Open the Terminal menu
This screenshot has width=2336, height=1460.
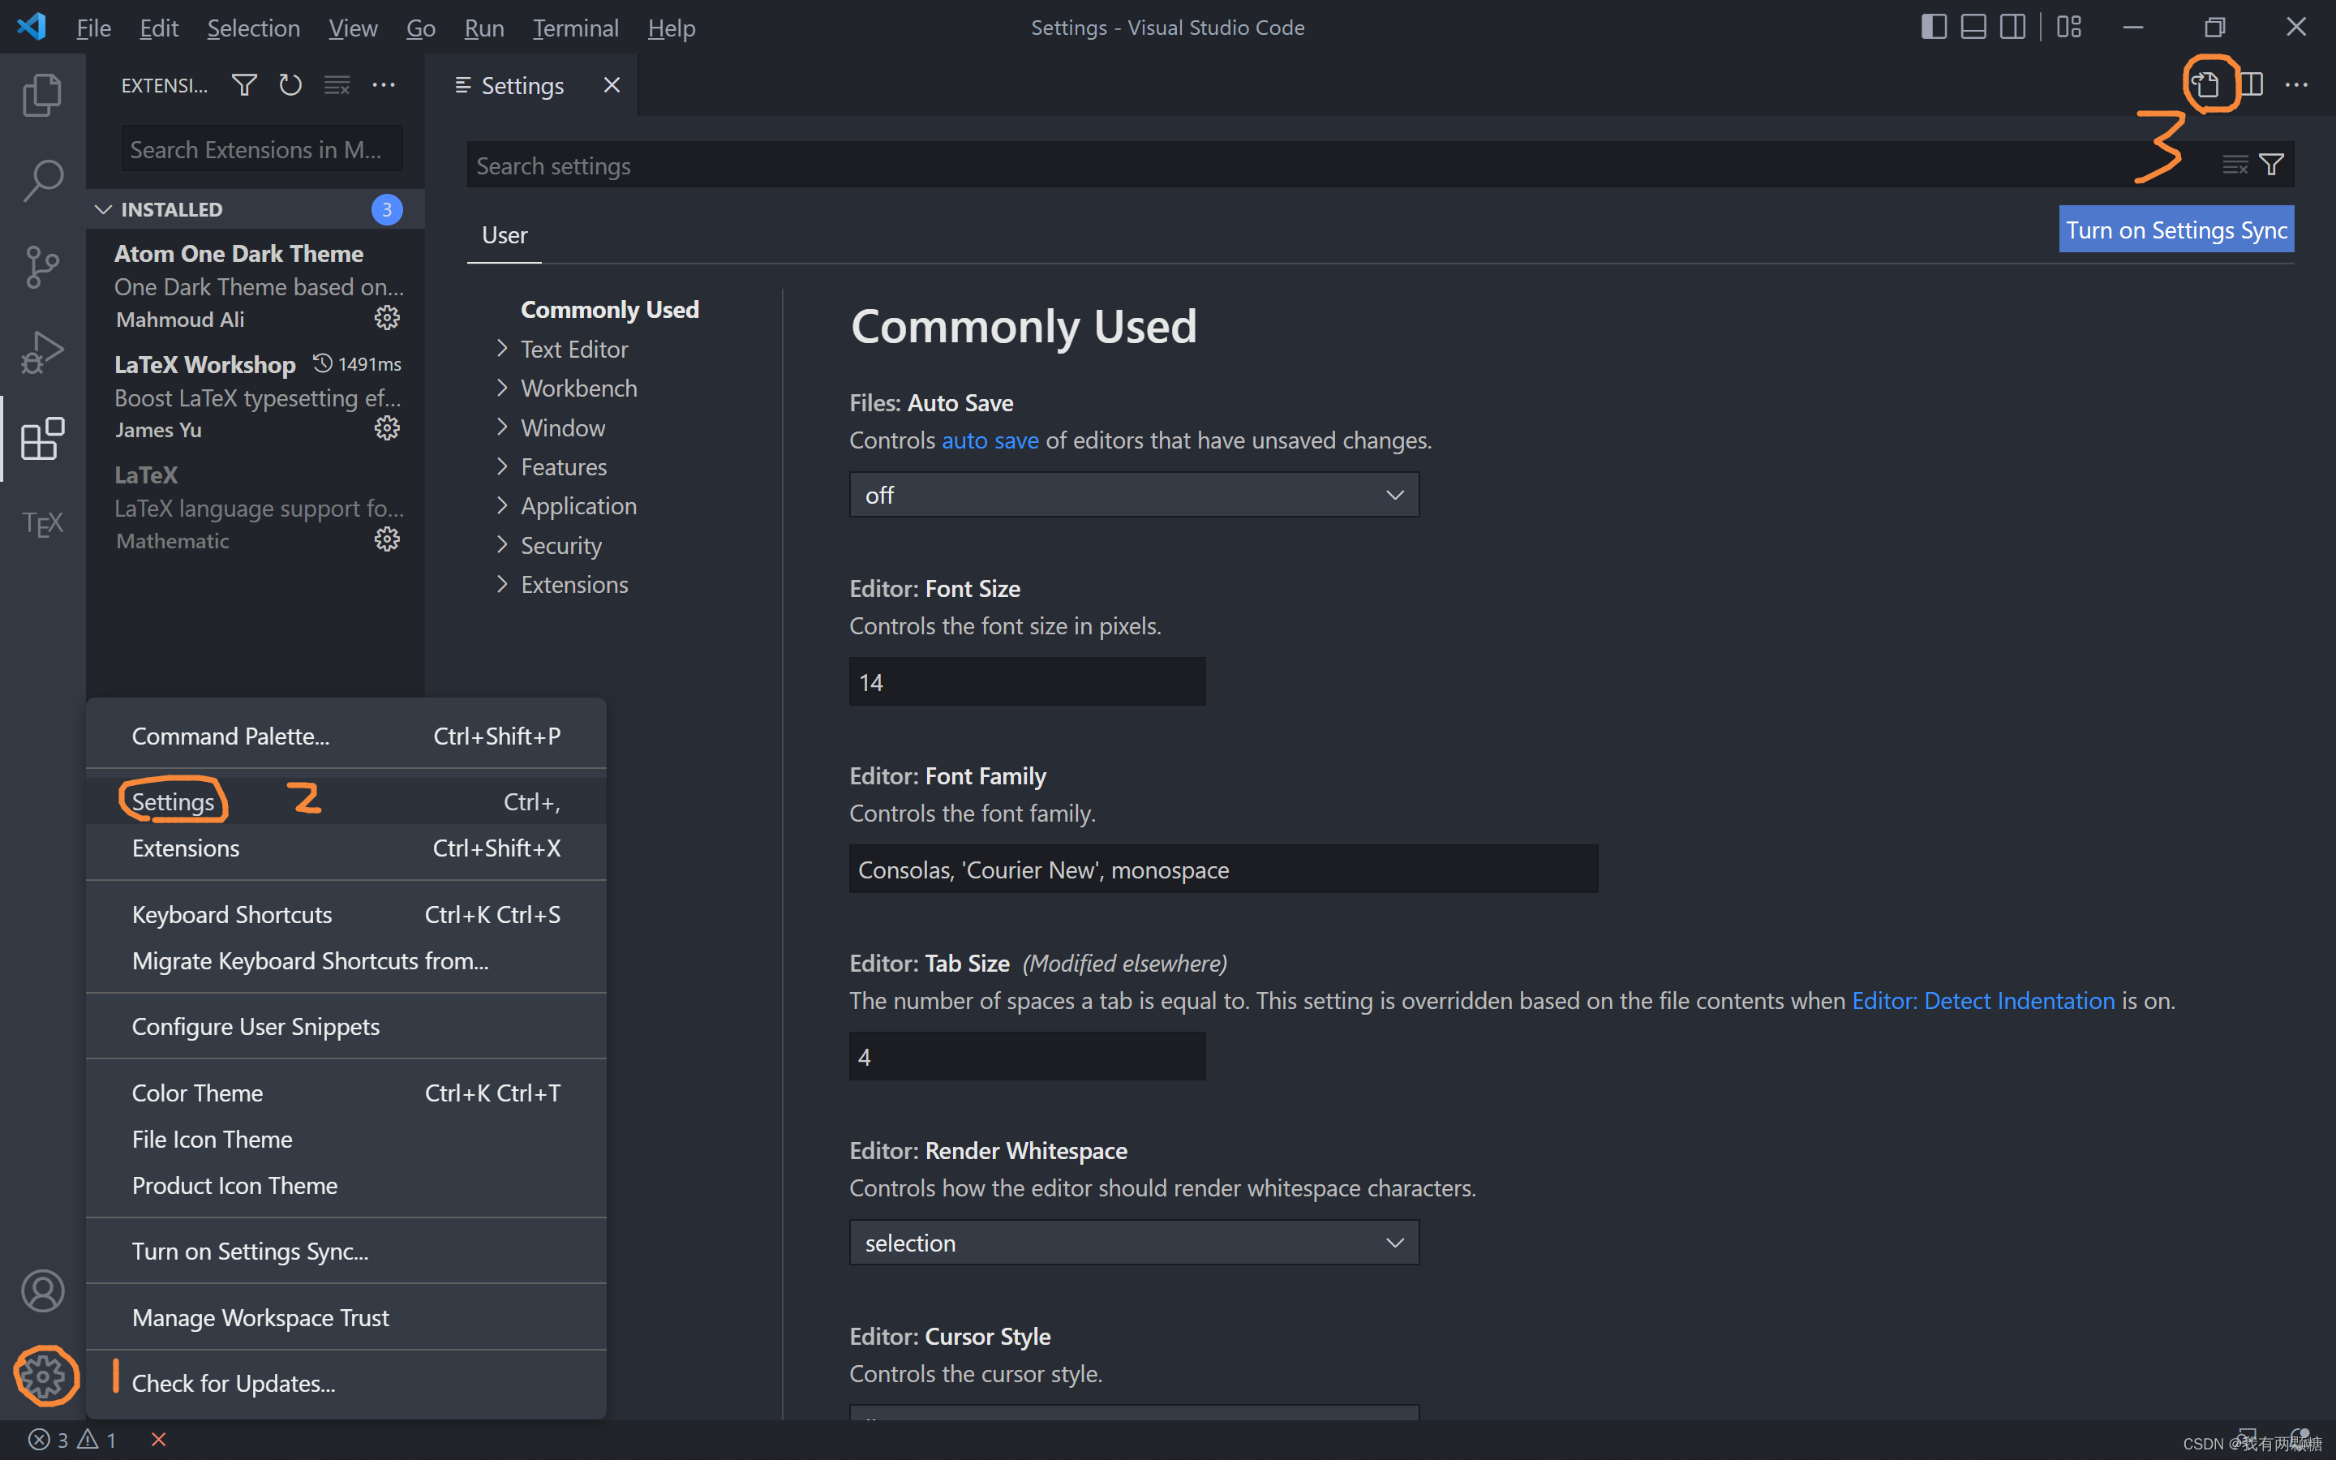[x=575, y=28]
